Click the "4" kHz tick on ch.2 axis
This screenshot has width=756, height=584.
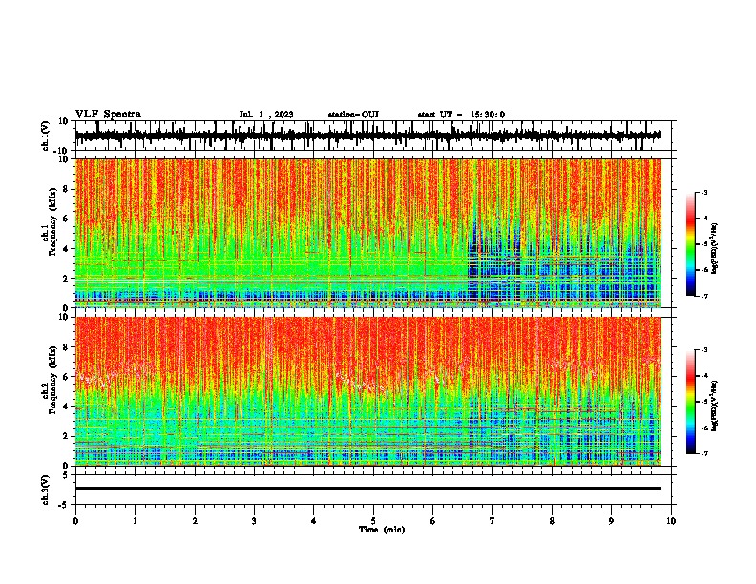pyautogui.click(x=66, y=407)
